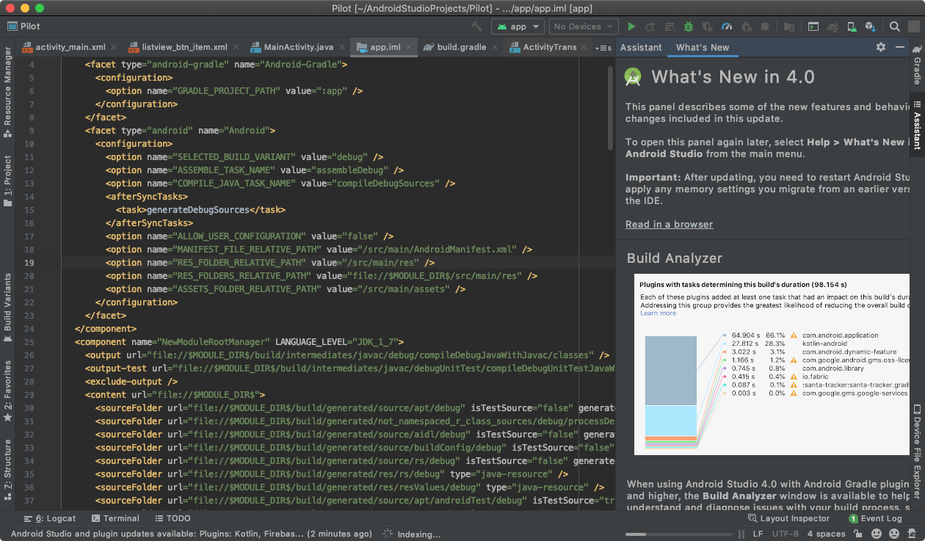925x541 pixels.
Task: Open the No Devices dropdown
Action: coord(584,26)
